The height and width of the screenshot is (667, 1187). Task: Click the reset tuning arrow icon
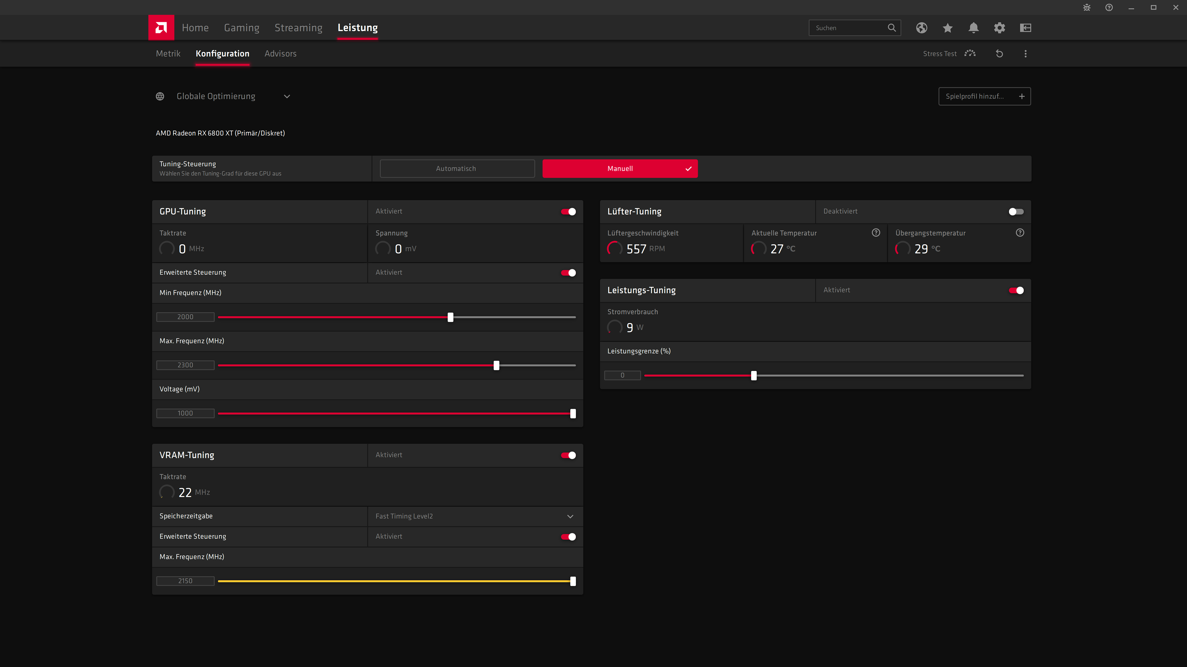point(999,53)
